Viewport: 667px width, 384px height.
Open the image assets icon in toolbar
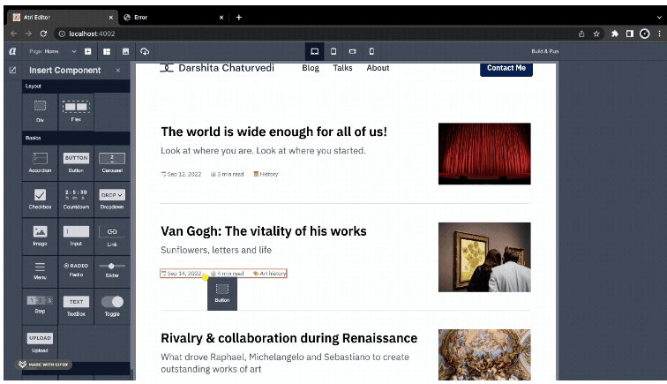(125, 51)
